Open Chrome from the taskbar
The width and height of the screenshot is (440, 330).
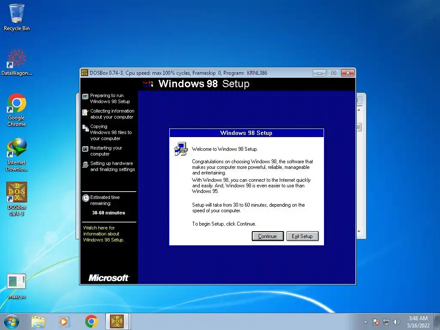pyautogui.click(x=91, y=321)
